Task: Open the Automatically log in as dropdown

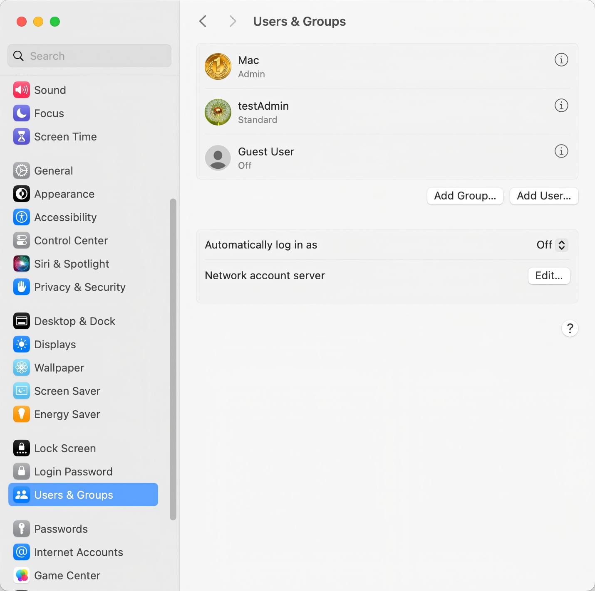Action: pos(551,245)
